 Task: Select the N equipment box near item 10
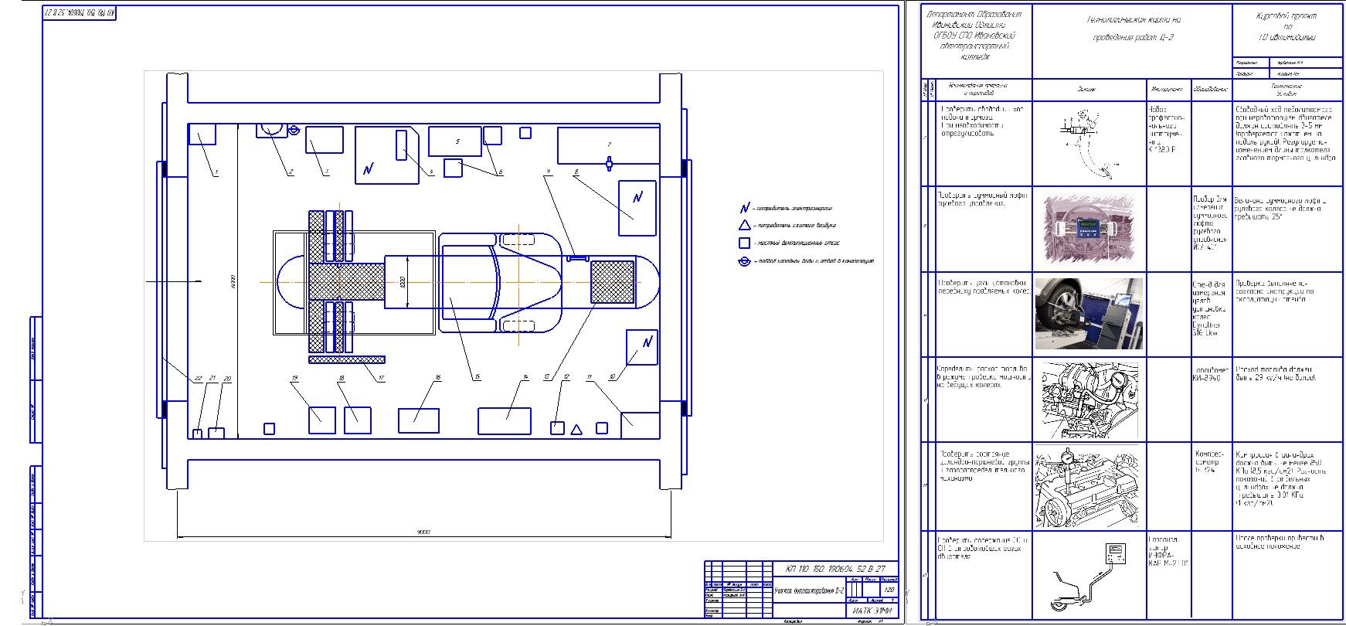pos(641,346)
